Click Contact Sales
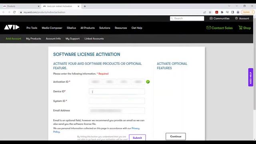 pyautogui.click(x=220, y=28)
